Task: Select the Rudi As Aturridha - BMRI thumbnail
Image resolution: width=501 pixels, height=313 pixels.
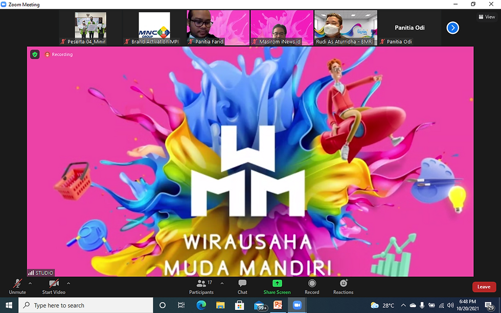Action: tap(346, 28)
